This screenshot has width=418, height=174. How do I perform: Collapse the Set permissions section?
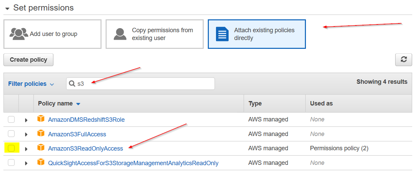point(7,8)
